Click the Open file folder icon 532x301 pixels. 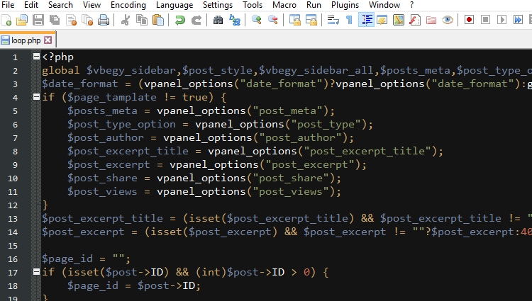tap(22, 20)
